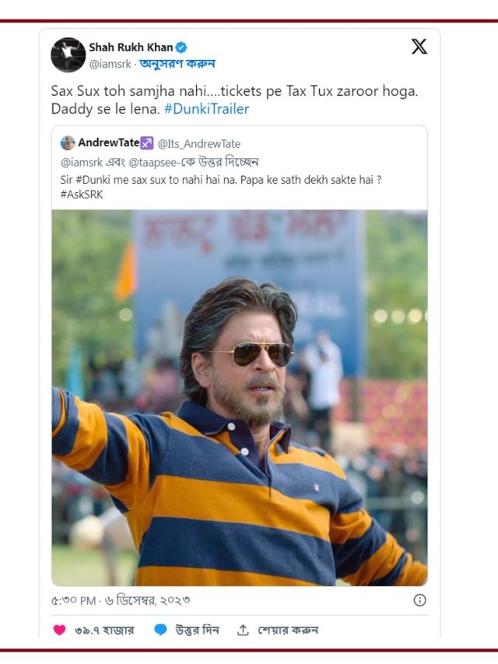This screenshot has height=664, width=498.
Task: Open the @iamsrk handle in header
Action: coord(110,64)
